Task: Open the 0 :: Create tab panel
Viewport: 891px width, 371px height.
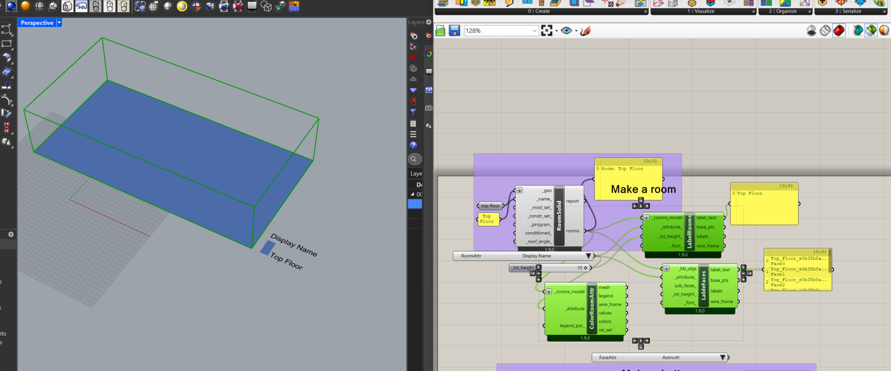Action: click(539, 11)
